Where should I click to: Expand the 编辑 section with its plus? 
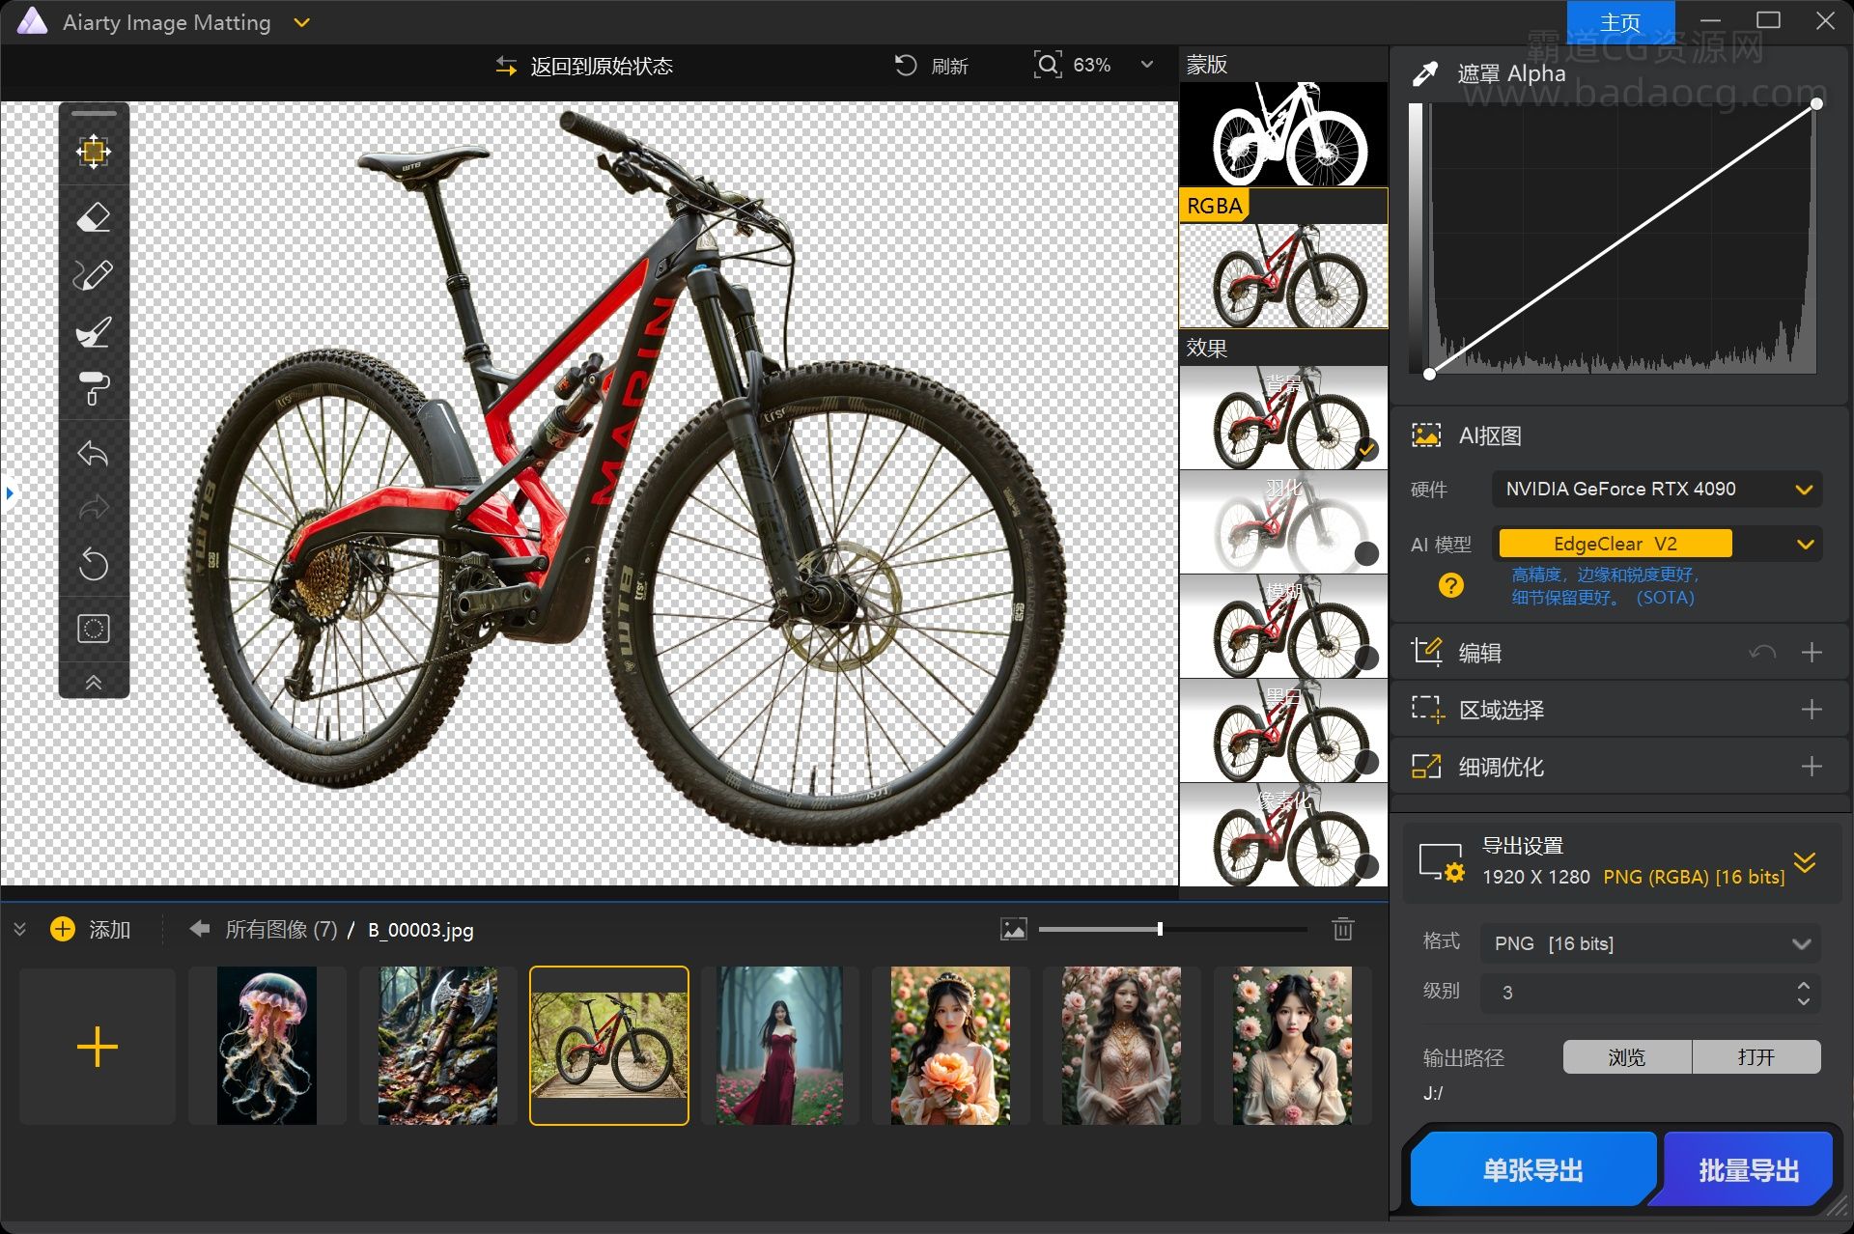1812,653
